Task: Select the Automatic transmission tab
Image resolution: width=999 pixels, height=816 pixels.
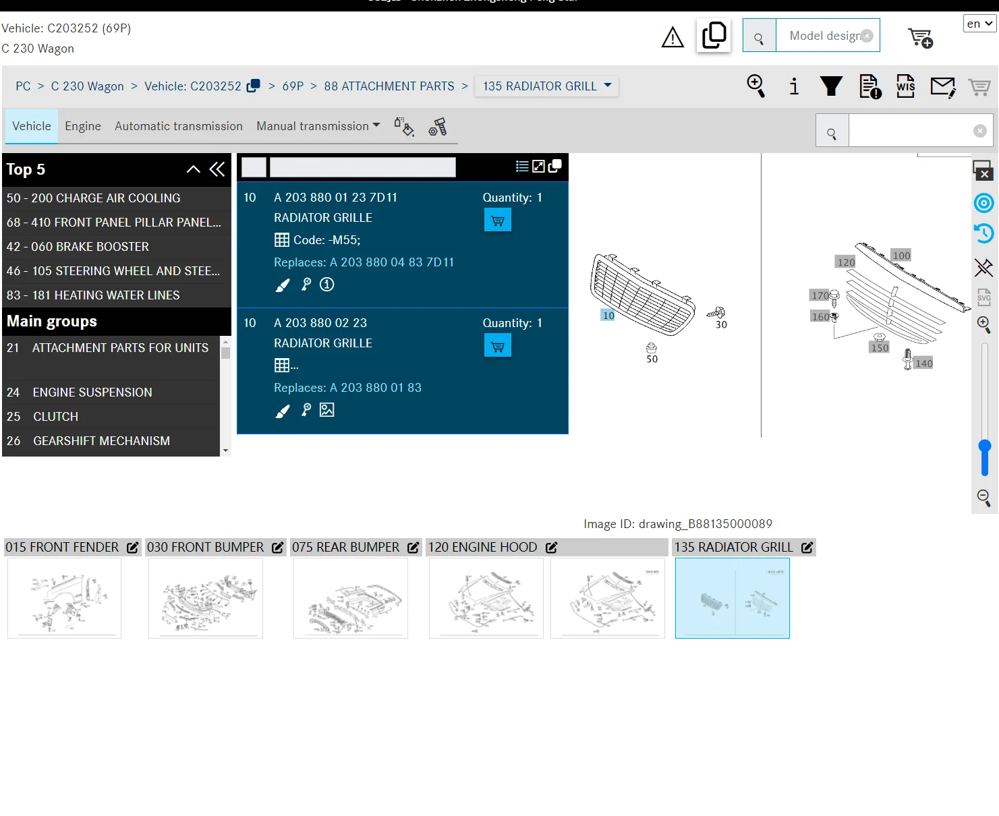Action: click(179, 126)
